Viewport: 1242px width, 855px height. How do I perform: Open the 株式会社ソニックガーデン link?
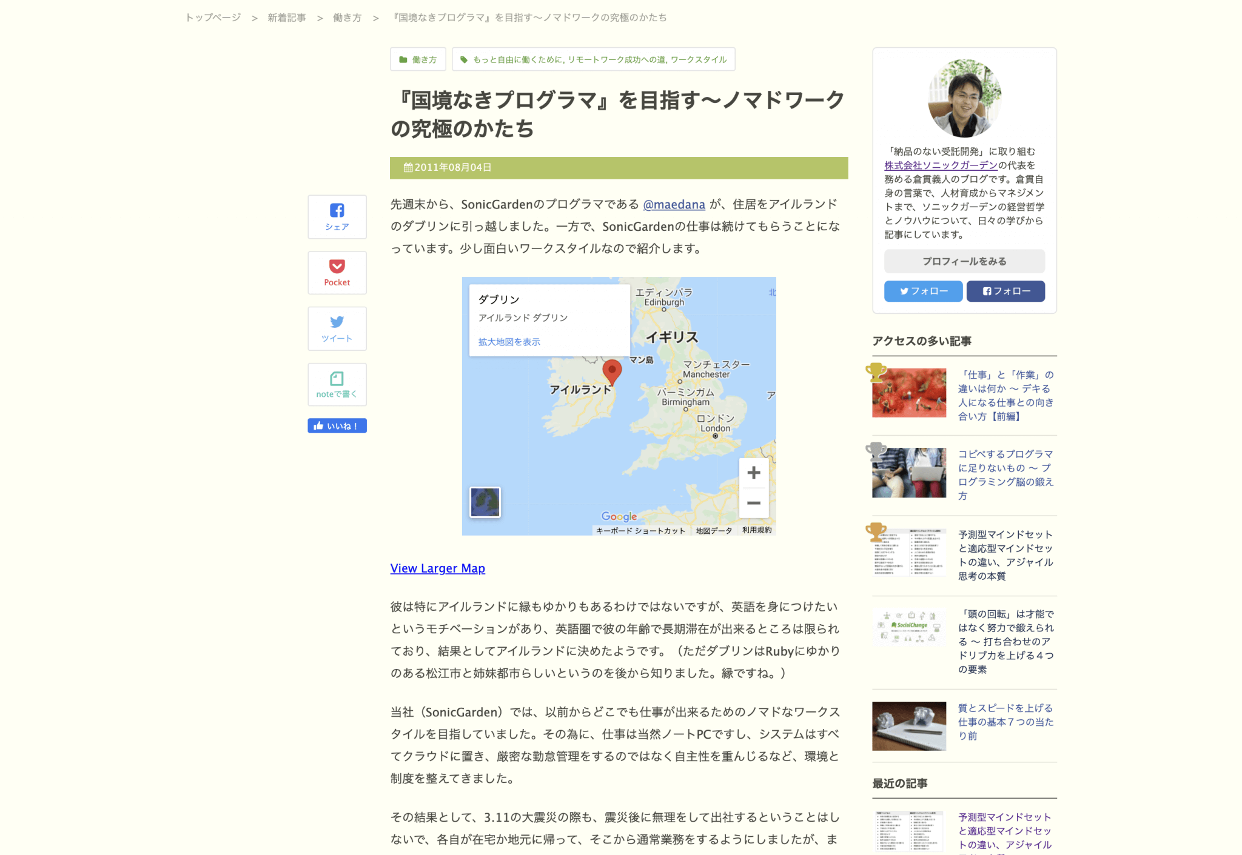(941, 165)
